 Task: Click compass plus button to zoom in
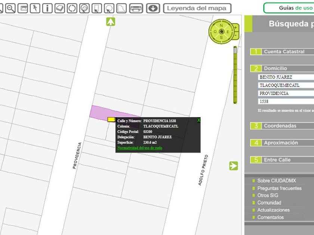(x=235, y=28)
